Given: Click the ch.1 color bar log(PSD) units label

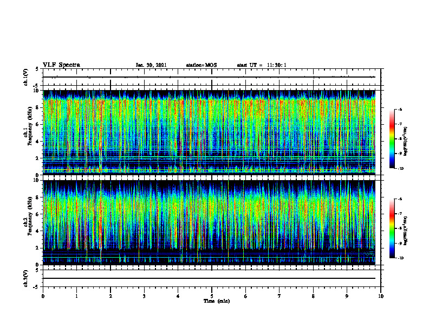Looking at the screenshot, I should point(406,142).
